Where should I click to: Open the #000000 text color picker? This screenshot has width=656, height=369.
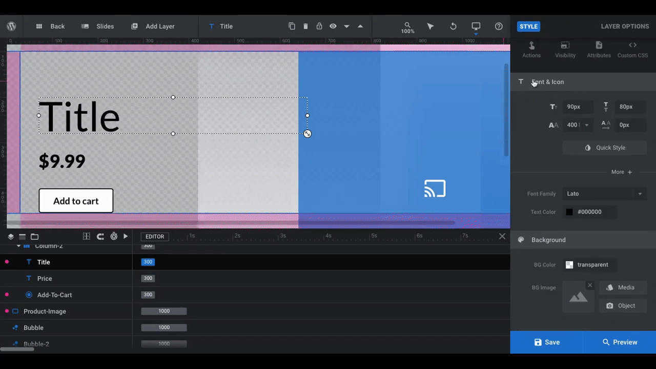pos(589,212)
